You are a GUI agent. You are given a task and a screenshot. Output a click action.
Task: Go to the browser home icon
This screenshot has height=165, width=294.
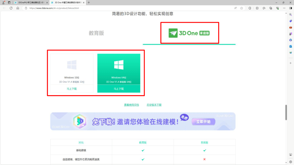tap(18, 8)
